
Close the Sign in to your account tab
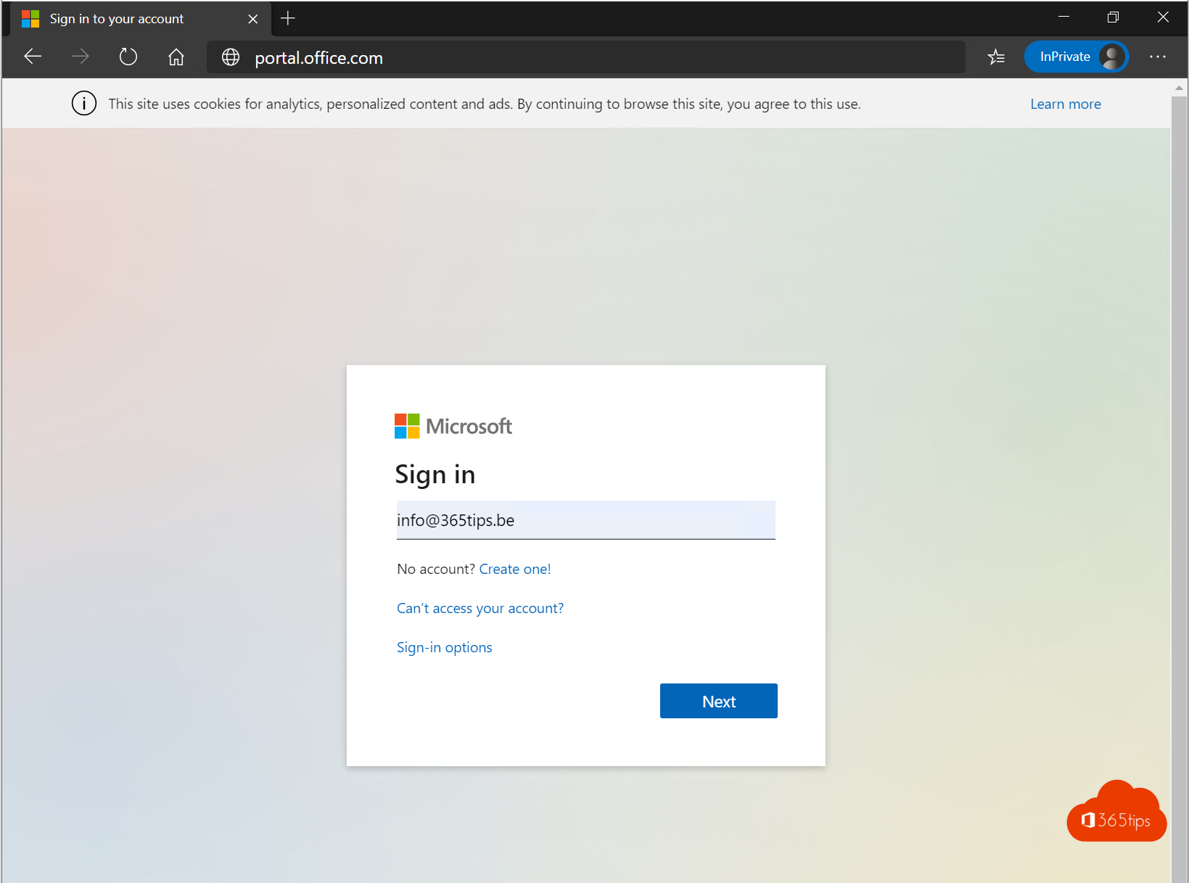click(252, 18)
